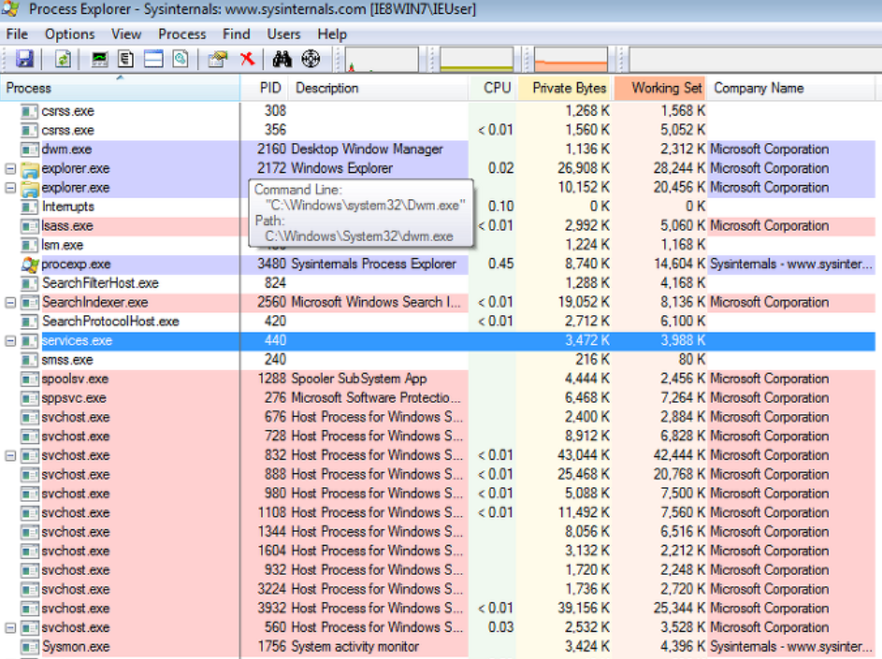Screen dimensions: 882x659
Task: Click the SearchIndexer.exe process icon
Action: click(30, 303)
